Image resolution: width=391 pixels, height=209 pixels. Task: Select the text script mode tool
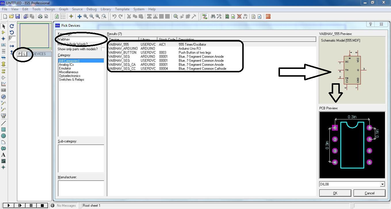click(x=3, y=51)
